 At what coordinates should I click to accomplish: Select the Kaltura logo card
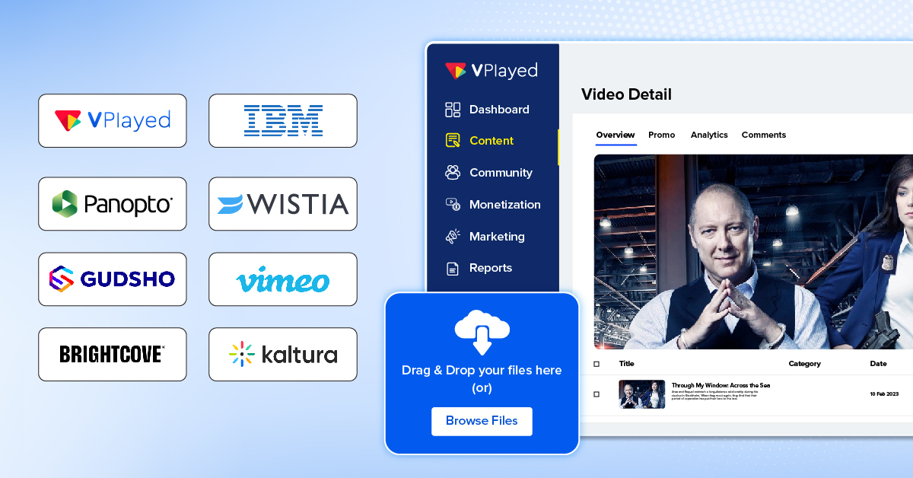click(283, 354)
